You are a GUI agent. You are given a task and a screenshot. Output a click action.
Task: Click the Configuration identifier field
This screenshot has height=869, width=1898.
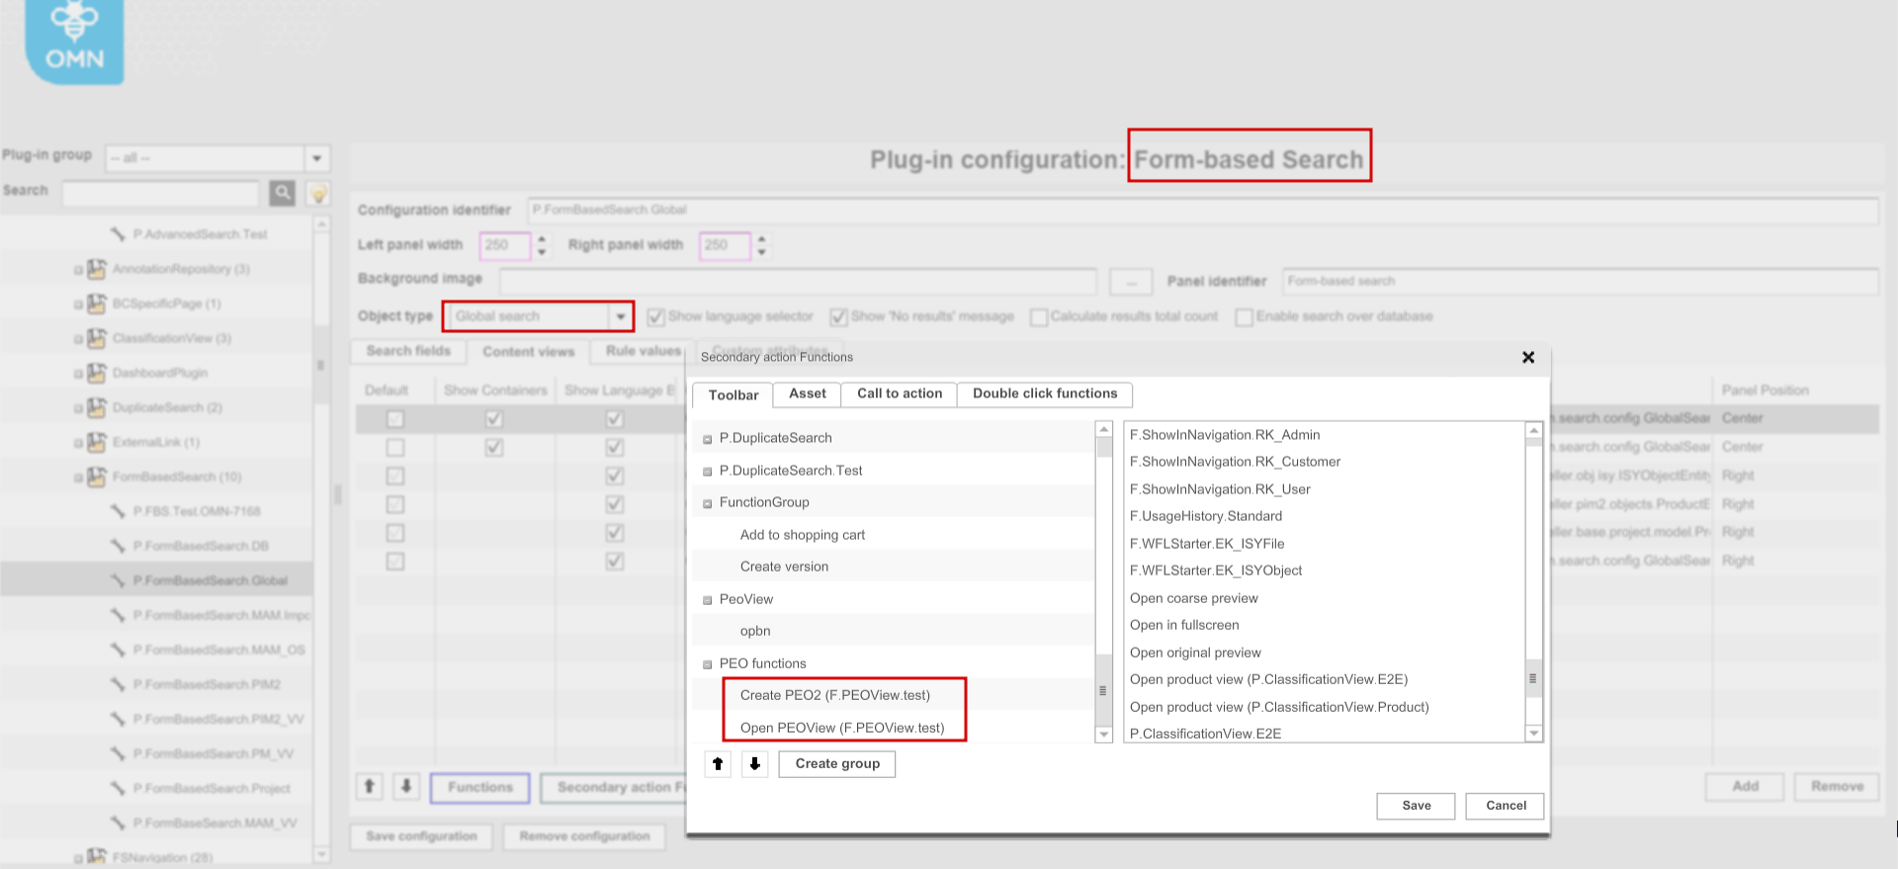pos(1203,210)
